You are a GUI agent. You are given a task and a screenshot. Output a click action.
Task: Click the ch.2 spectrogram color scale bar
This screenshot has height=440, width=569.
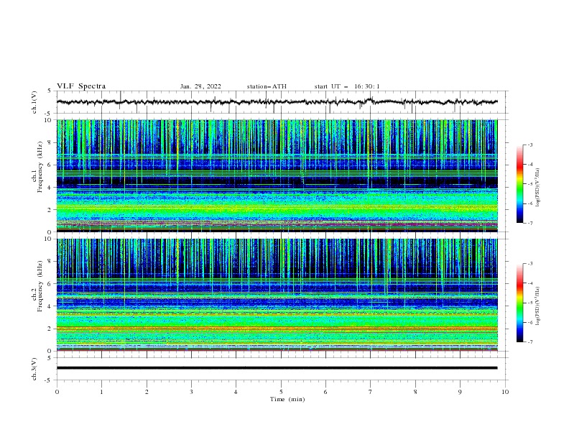point(520,303)
